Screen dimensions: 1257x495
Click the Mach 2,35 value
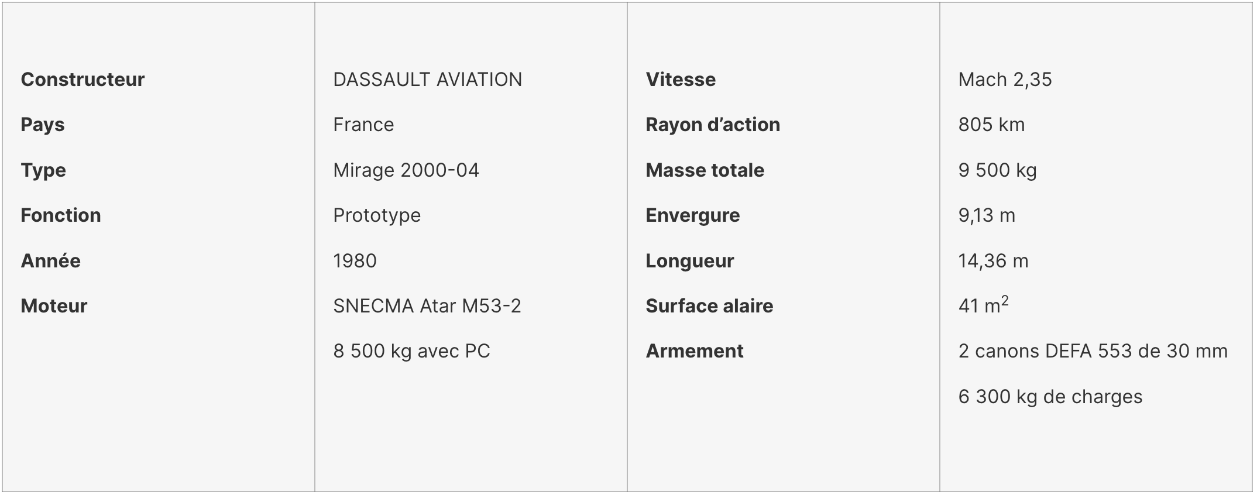(x=1005, y=80)
